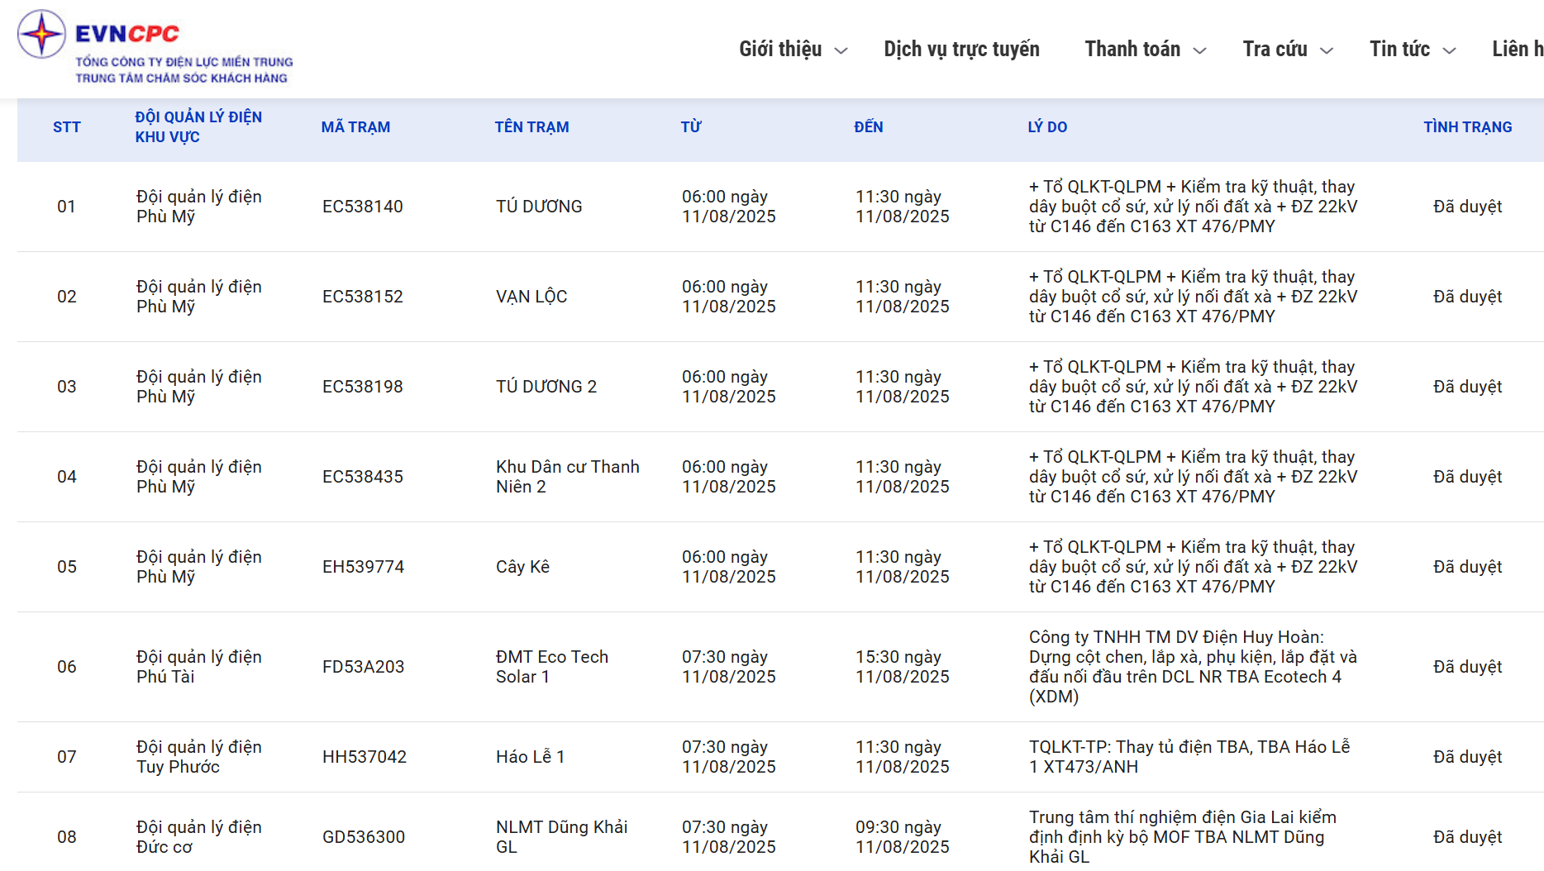Viewport: 1544px width, 871px height.
Task: Select station code EC538140
Action: [363, 207]
